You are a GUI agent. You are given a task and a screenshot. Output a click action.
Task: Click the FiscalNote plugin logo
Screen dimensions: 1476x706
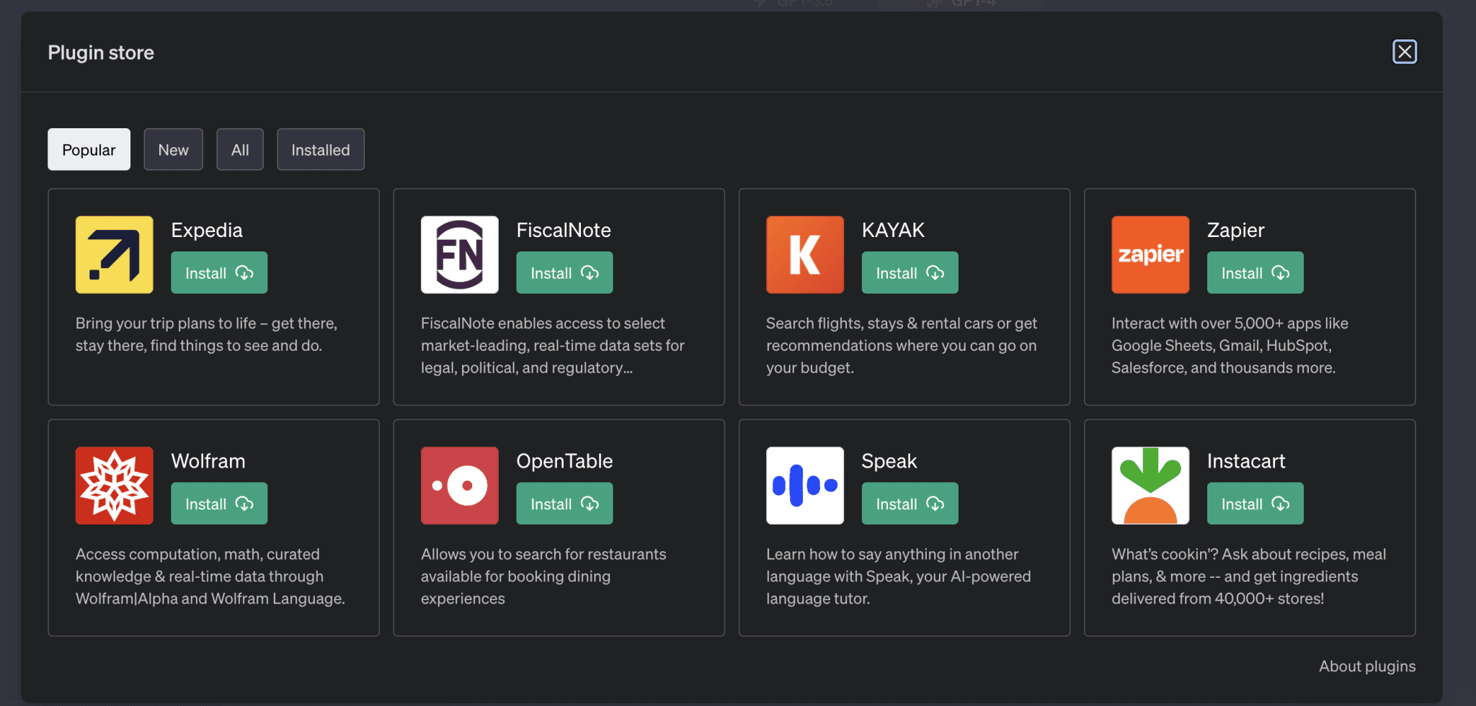click(459, 254)
